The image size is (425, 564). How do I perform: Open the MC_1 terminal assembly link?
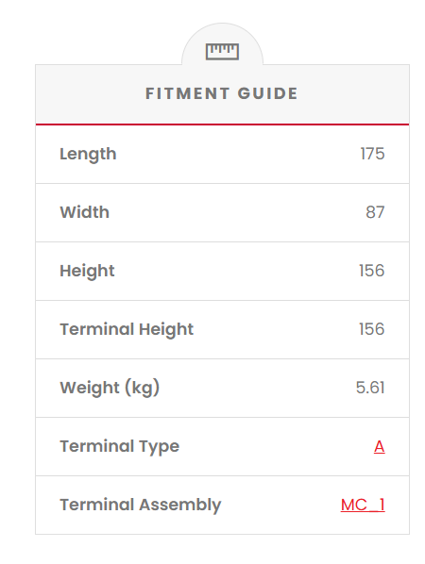click(363, 505)
